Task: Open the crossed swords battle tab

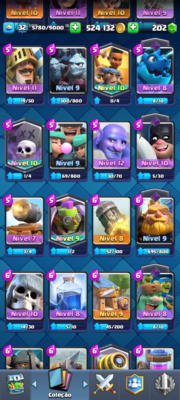Action: click(105, 384)
